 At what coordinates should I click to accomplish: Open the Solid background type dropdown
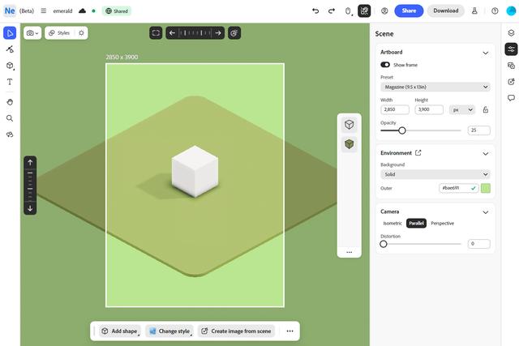point(435,174)
